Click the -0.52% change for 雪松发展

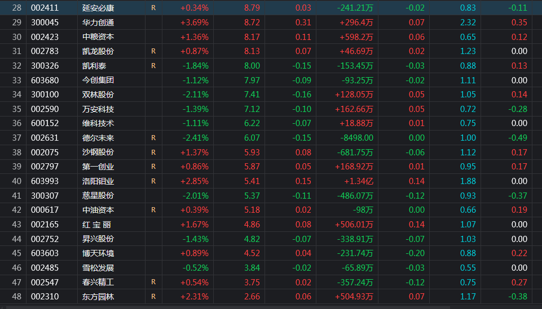[195, 268]
